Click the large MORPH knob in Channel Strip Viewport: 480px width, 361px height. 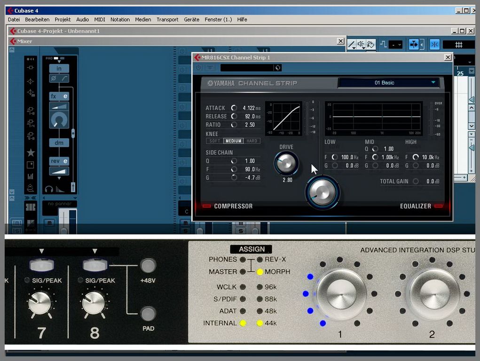(322, 192)
